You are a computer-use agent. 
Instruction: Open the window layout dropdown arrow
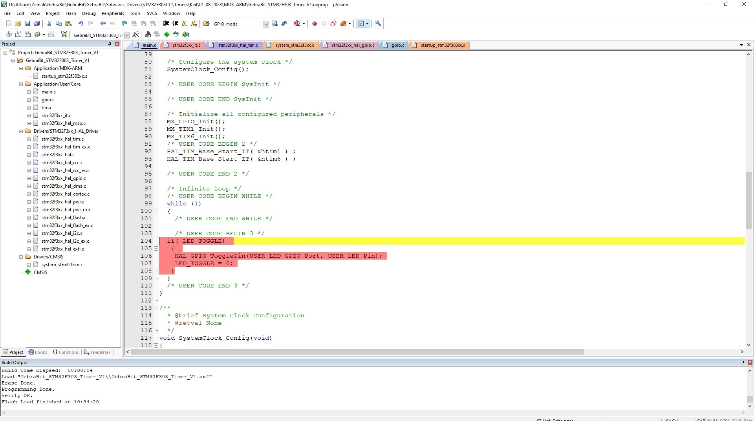(x=368, y=24)
